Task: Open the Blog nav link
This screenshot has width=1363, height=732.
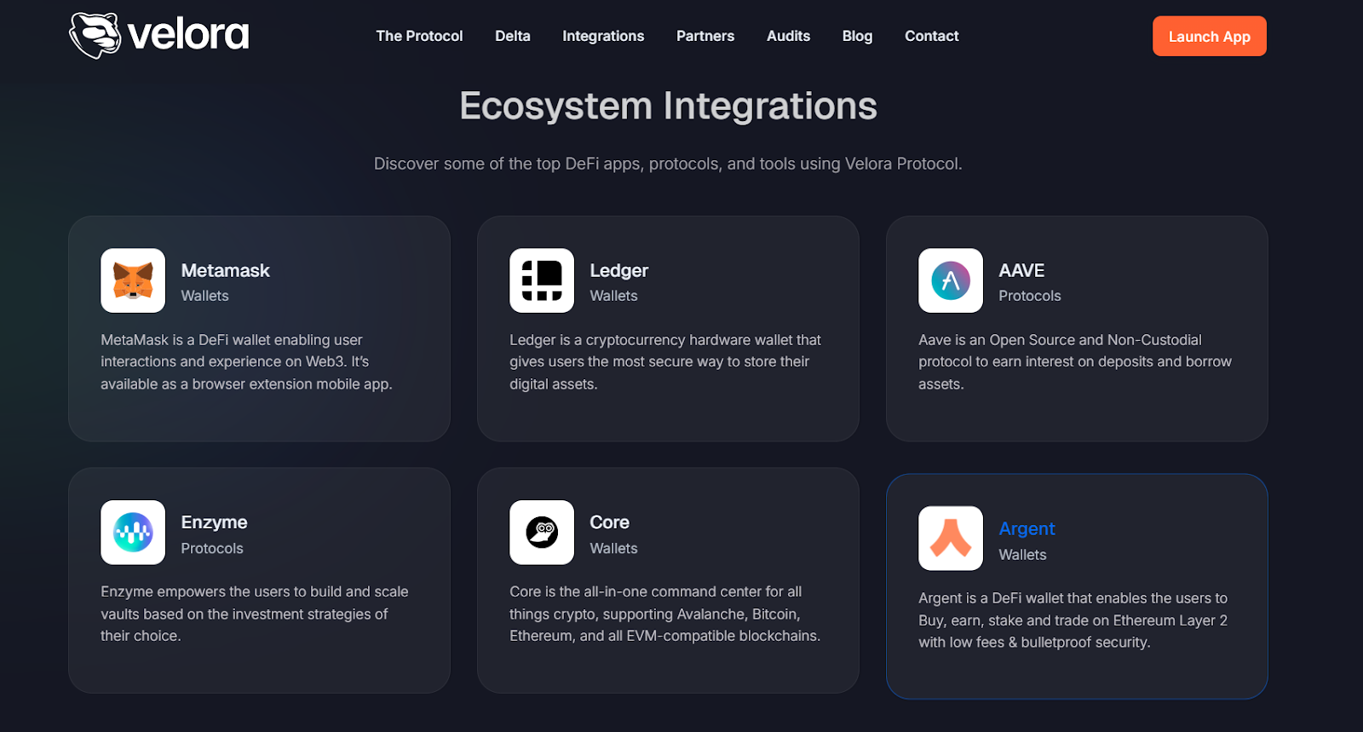Action: tap(857, 36)
